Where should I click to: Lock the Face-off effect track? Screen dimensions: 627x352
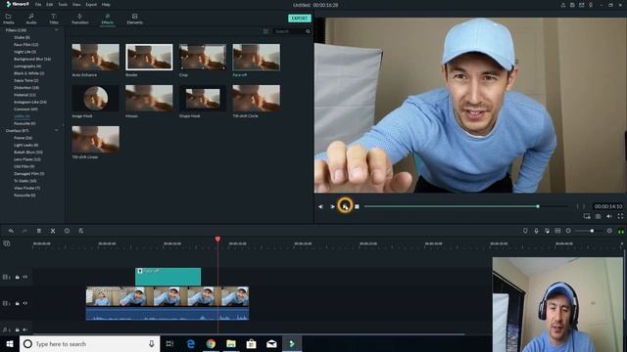click(18, 277)
